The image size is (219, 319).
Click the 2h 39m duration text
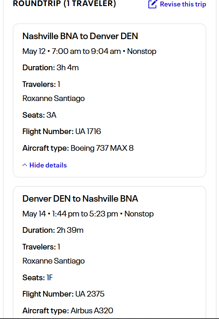pos(70,230)
